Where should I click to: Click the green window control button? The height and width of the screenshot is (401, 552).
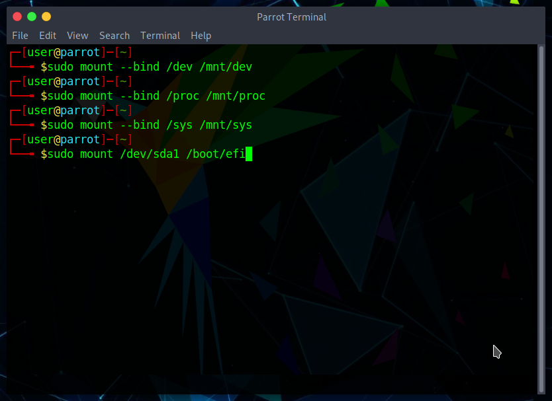(32, 17)
